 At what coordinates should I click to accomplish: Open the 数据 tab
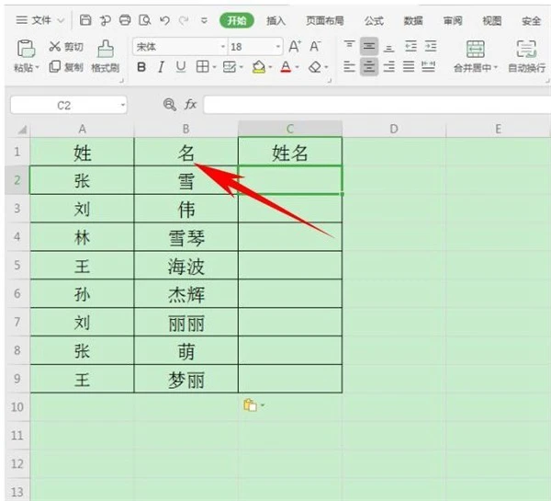tap(413, 21)
